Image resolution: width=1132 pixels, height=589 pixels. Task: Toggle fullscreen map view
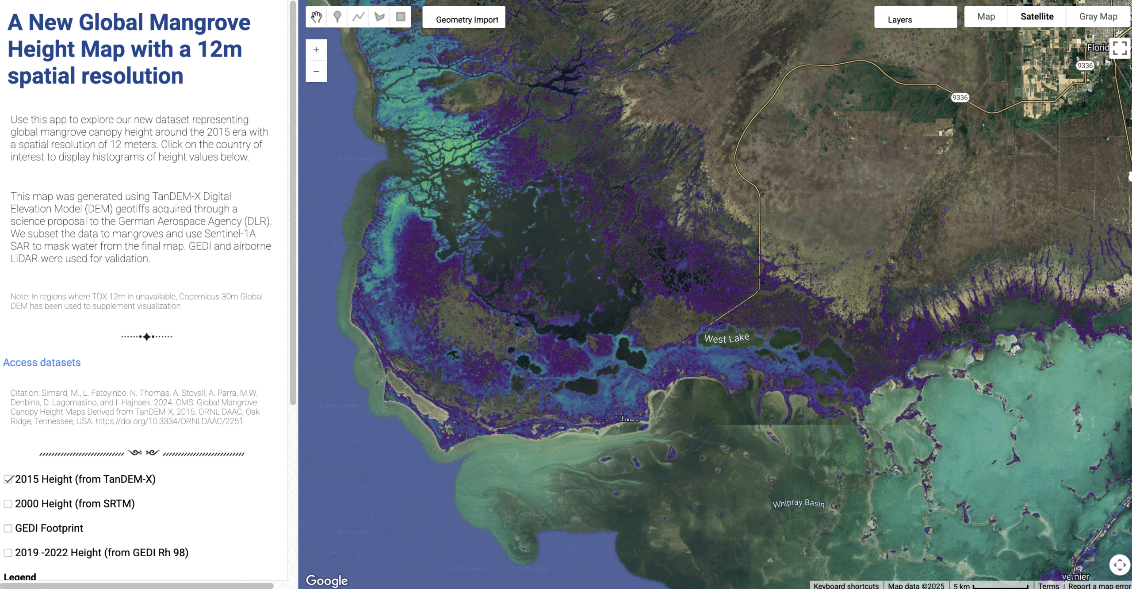point(1119,48)
